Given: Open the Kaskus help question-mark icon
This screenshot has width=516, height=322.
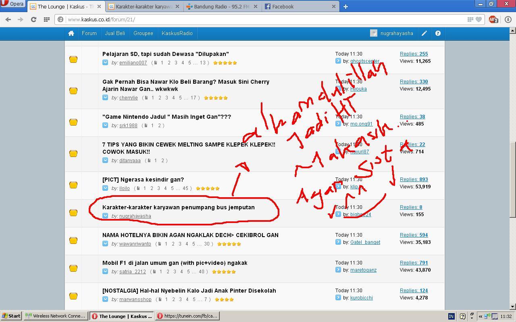Looking at the screenshot, I should coord(438,33).
